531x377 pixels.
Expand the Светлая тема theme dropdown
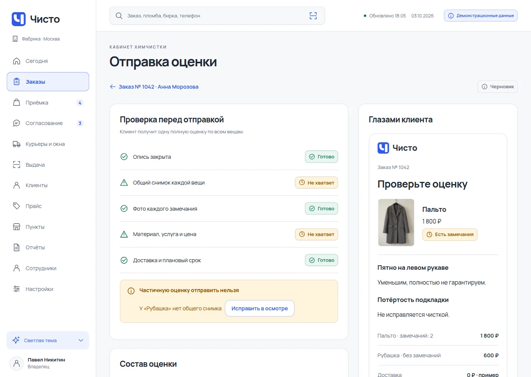48,340
